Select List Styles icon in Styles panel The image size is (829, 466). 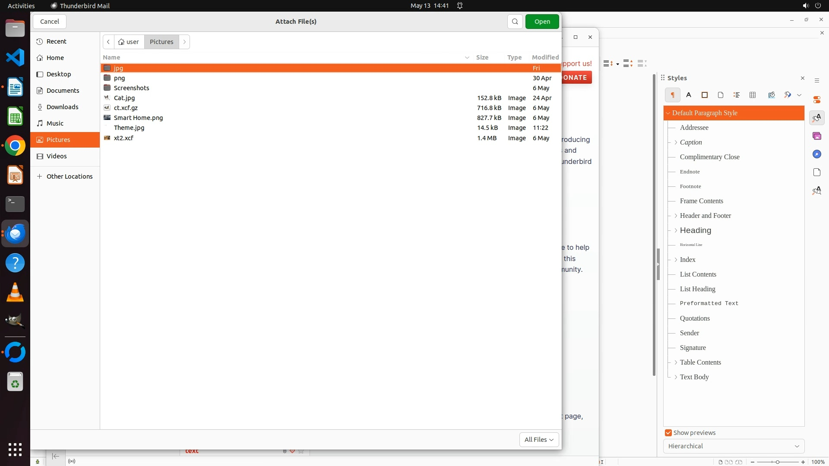(x=737, y=95)
